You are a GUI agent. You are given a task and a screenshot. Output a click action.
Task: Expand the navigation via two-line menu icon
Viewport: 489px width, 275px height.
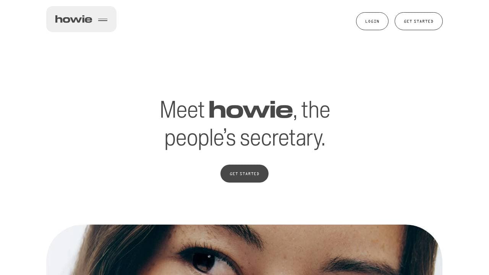103,20
